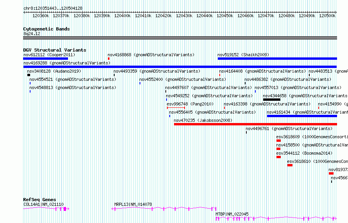Select the blue nsv4161434 variant bar
This screenshot has width=348, height=223.
pos(302,116)
